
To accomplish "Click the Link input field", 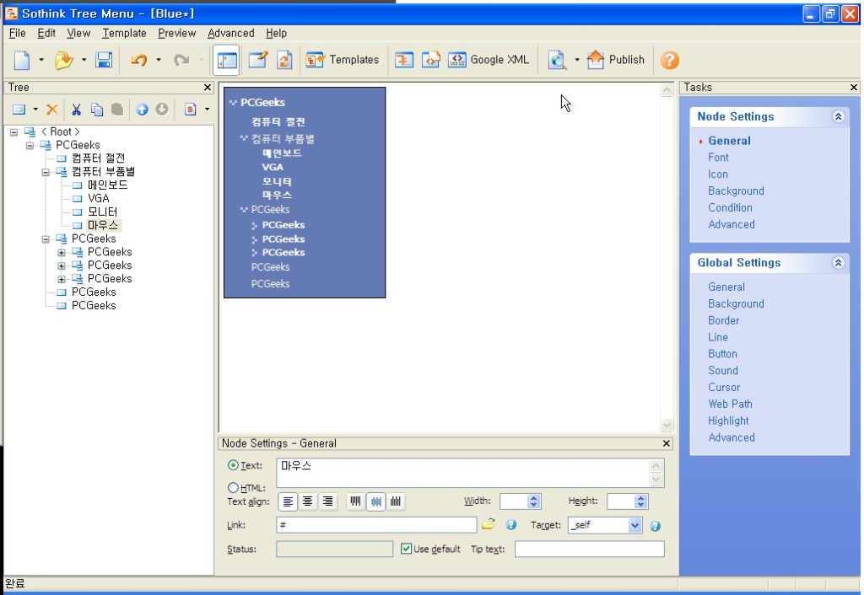I will click(376, 524).
